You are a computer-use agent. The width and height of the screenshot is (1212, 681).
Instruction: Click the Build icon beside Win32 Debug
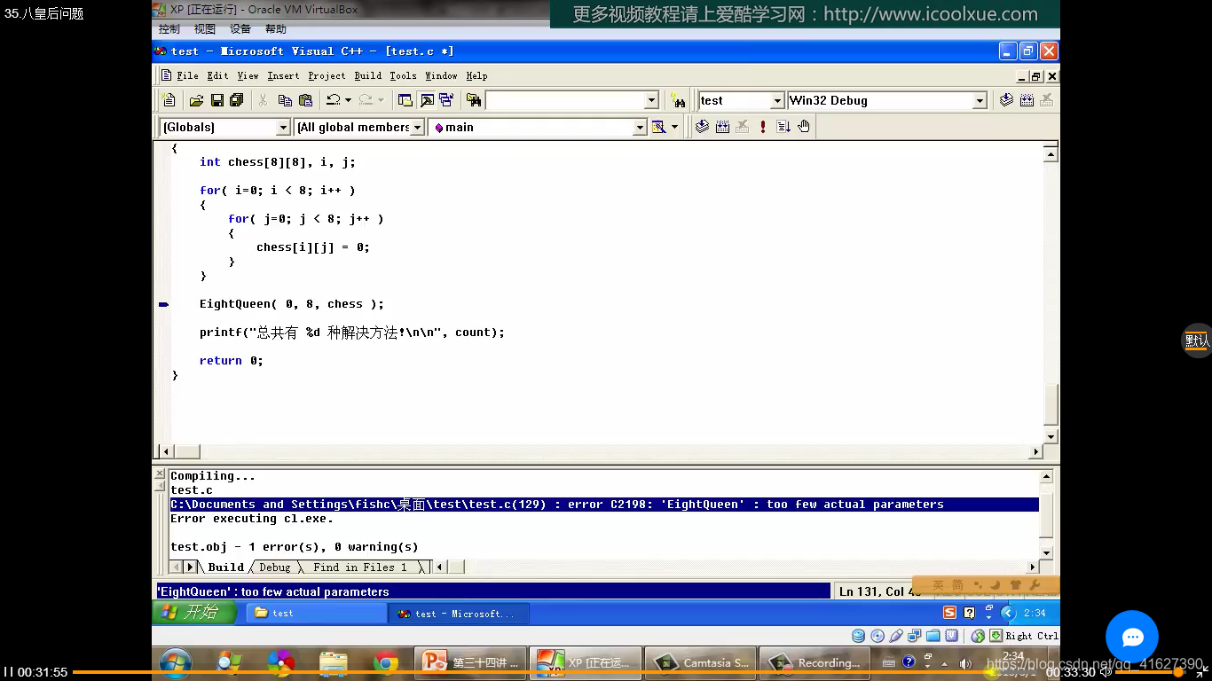pos(1027,100)
